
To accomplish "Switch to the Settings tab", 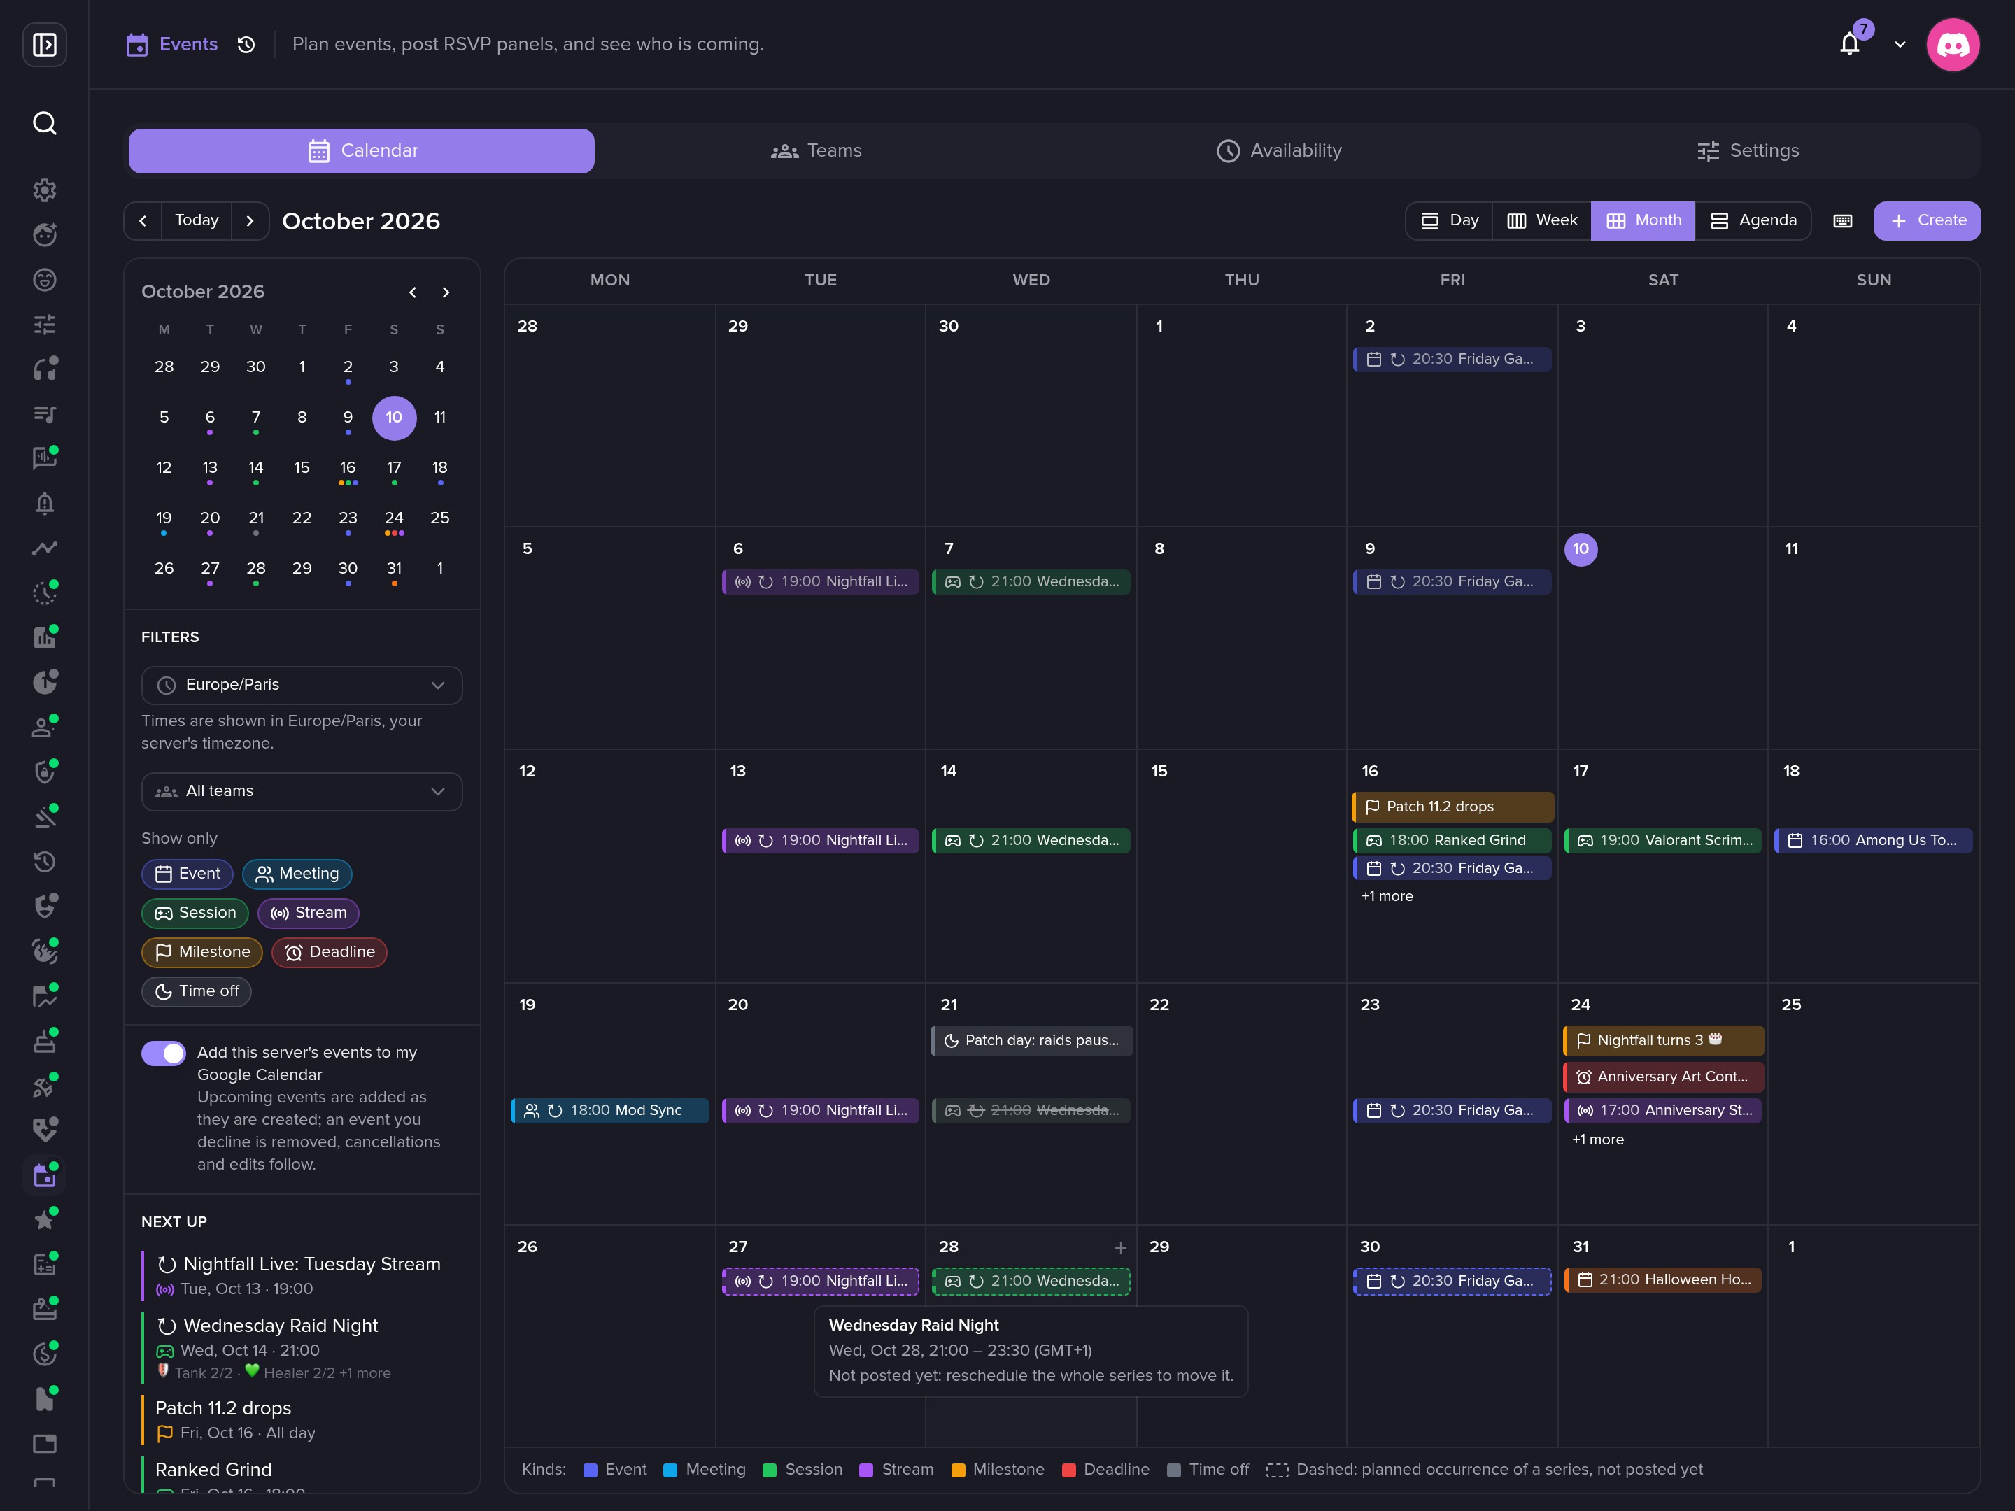I will (x=1747, y=151).
